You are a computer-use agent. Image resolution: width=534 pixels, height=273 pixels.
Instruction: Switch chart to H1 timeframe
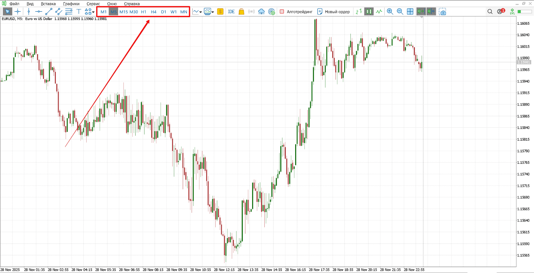click(144, 12)
